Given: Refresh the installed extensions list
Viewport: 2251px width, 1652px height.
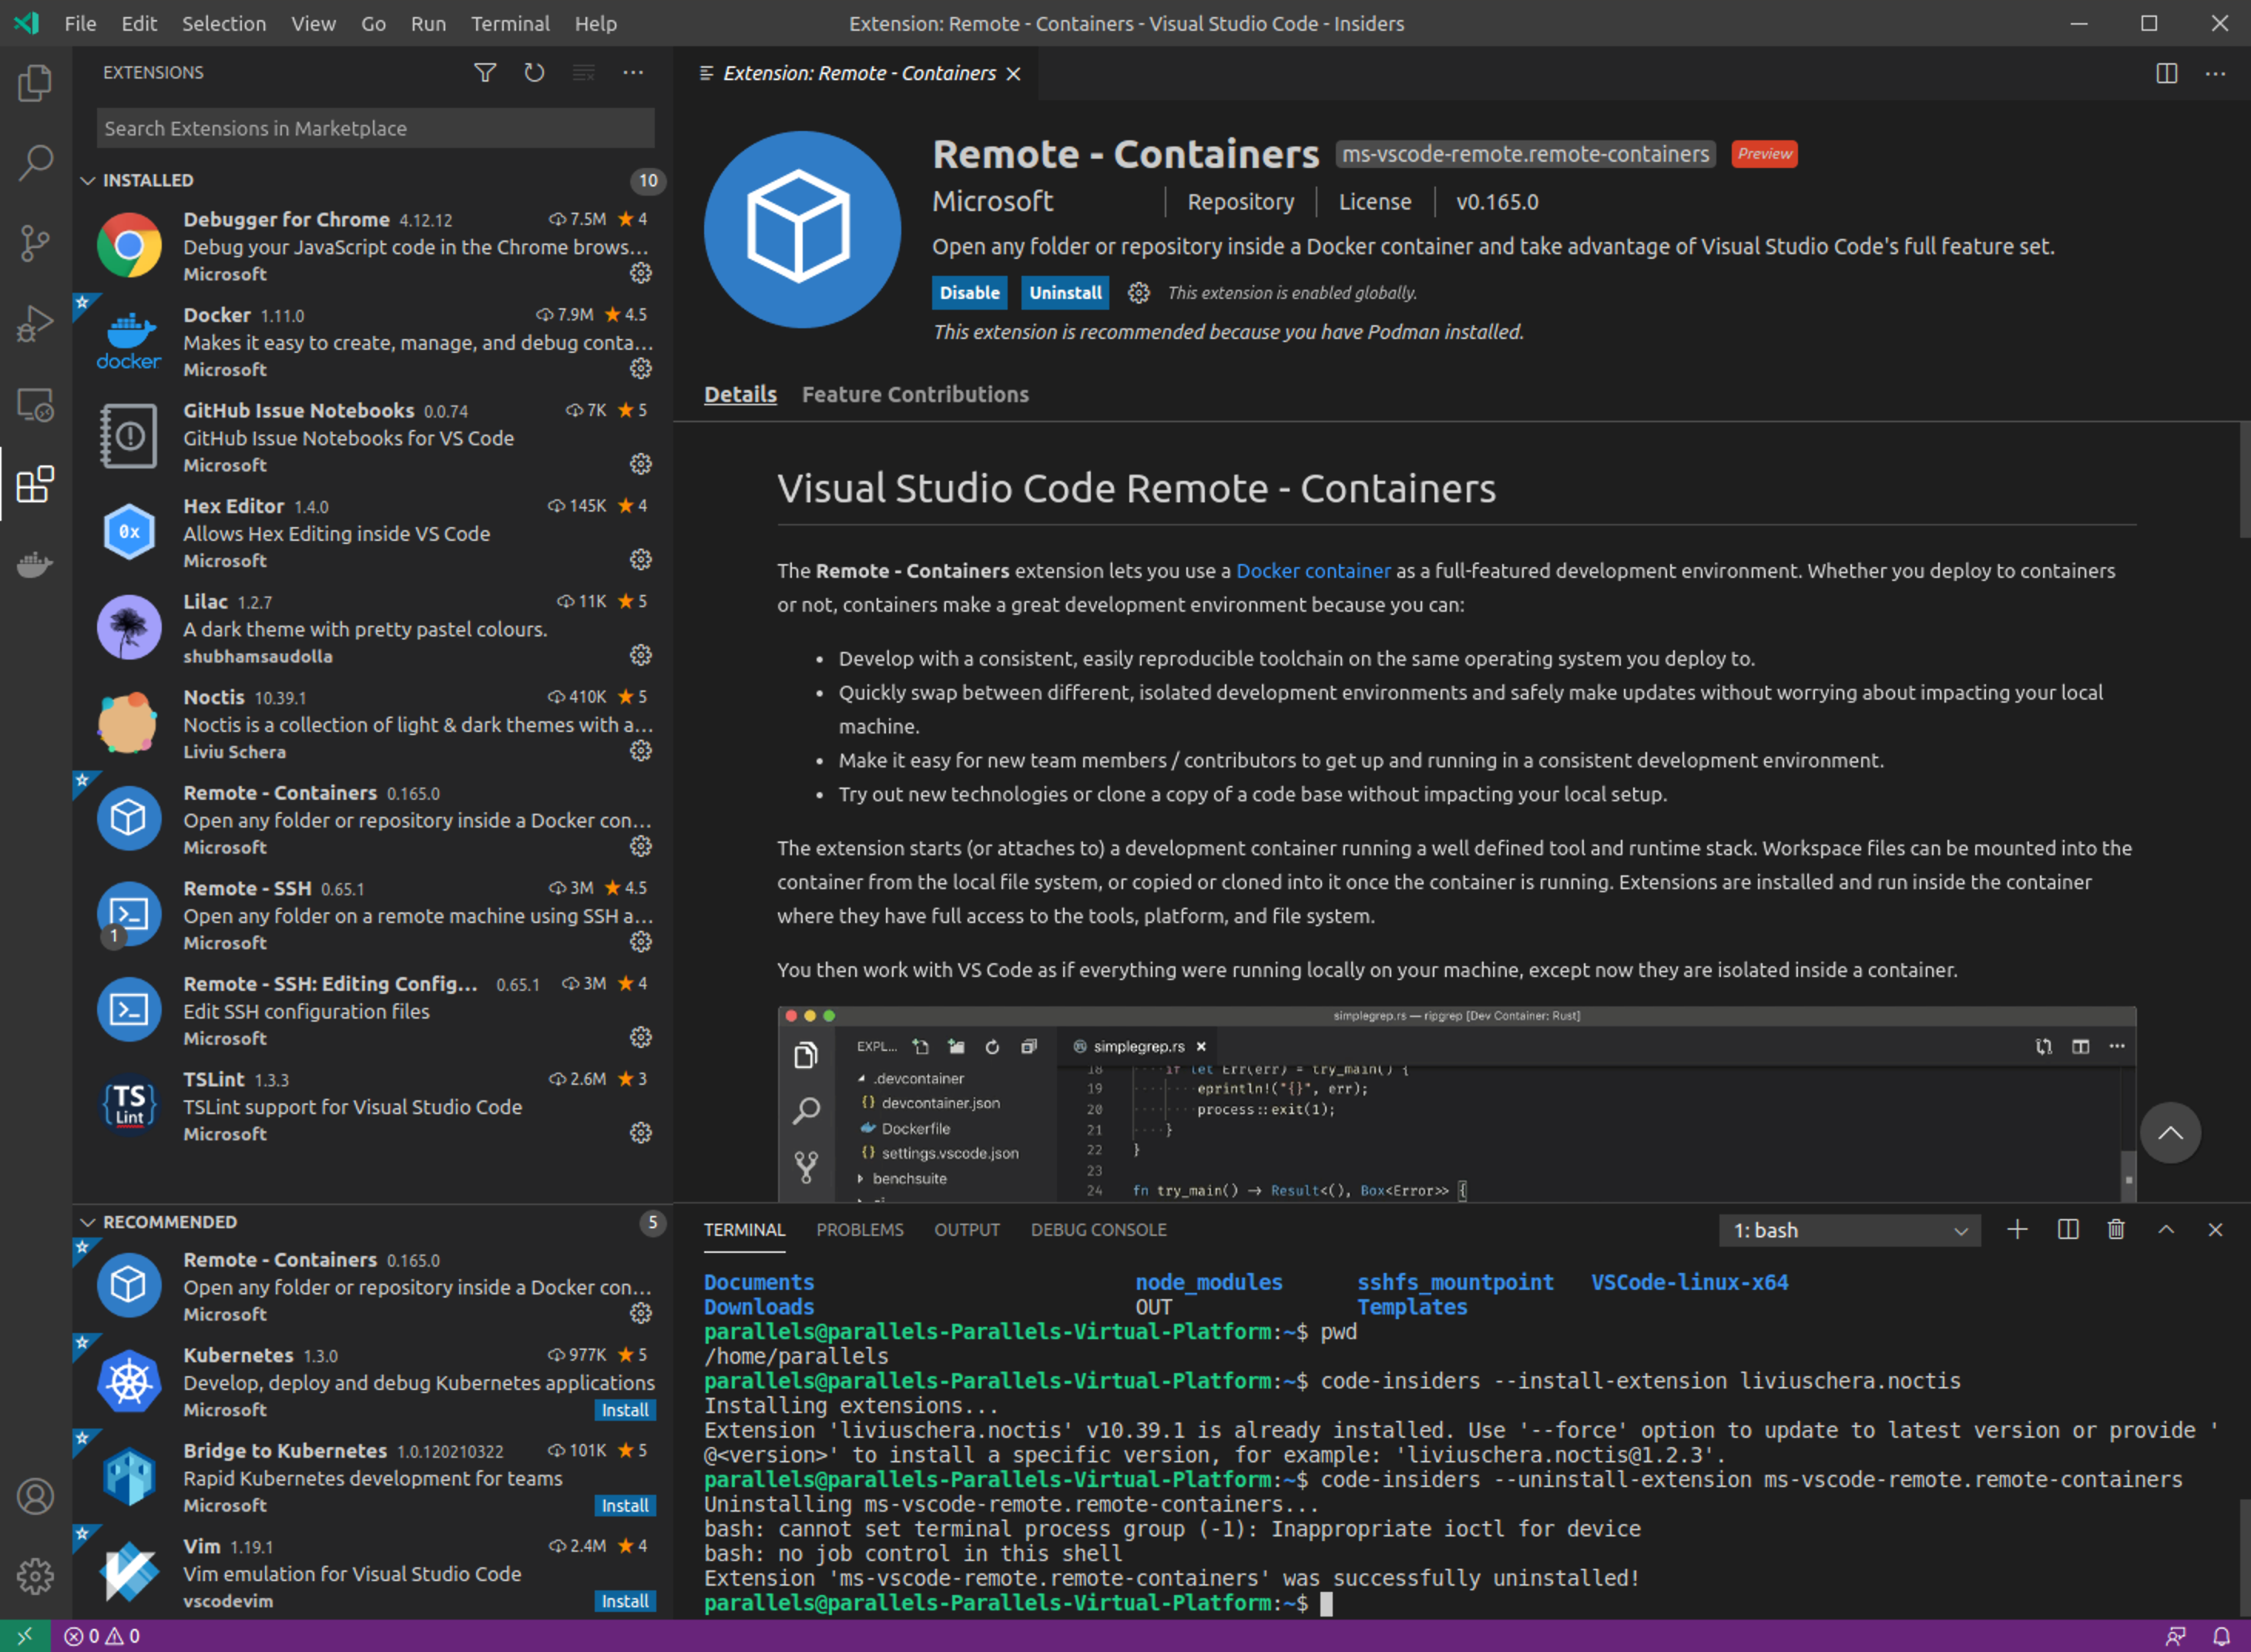Looking at the screenshot, I should [534, 72].
